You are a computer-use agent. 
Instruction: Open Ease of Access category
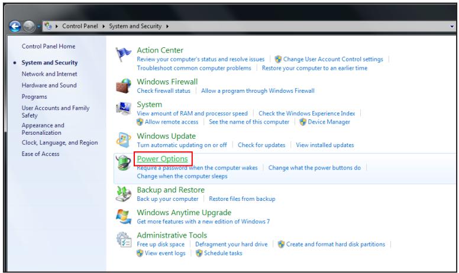40,154
